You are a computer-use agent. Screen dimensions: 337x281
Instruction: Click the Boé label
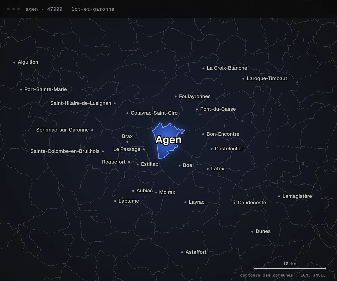point(187,165)
